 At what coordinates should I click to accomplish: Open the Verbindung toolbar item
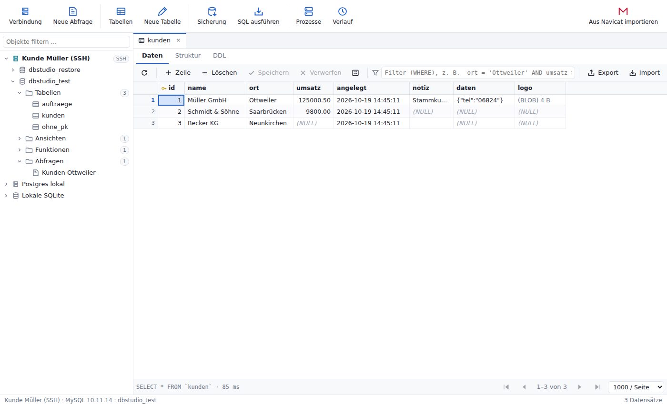25,16
